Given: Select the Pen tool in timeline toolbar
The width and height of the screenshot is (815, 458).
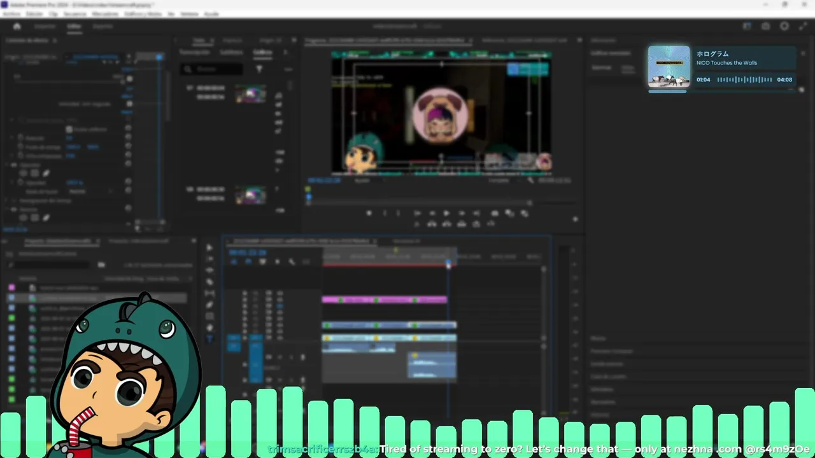Looking at the screenshot, I should [209, 305].
